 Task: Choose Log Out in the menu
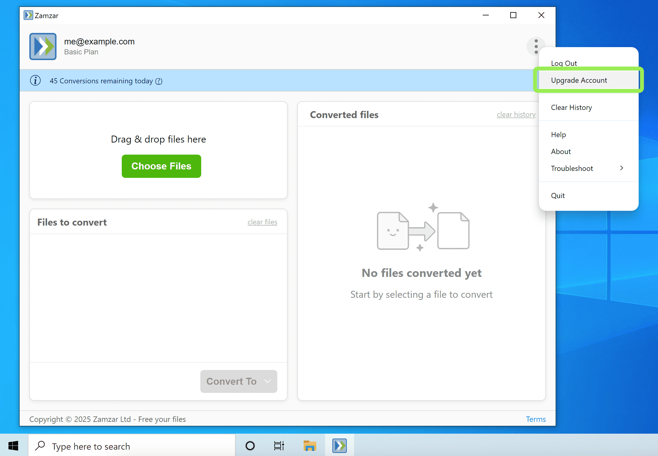point(564,63)
